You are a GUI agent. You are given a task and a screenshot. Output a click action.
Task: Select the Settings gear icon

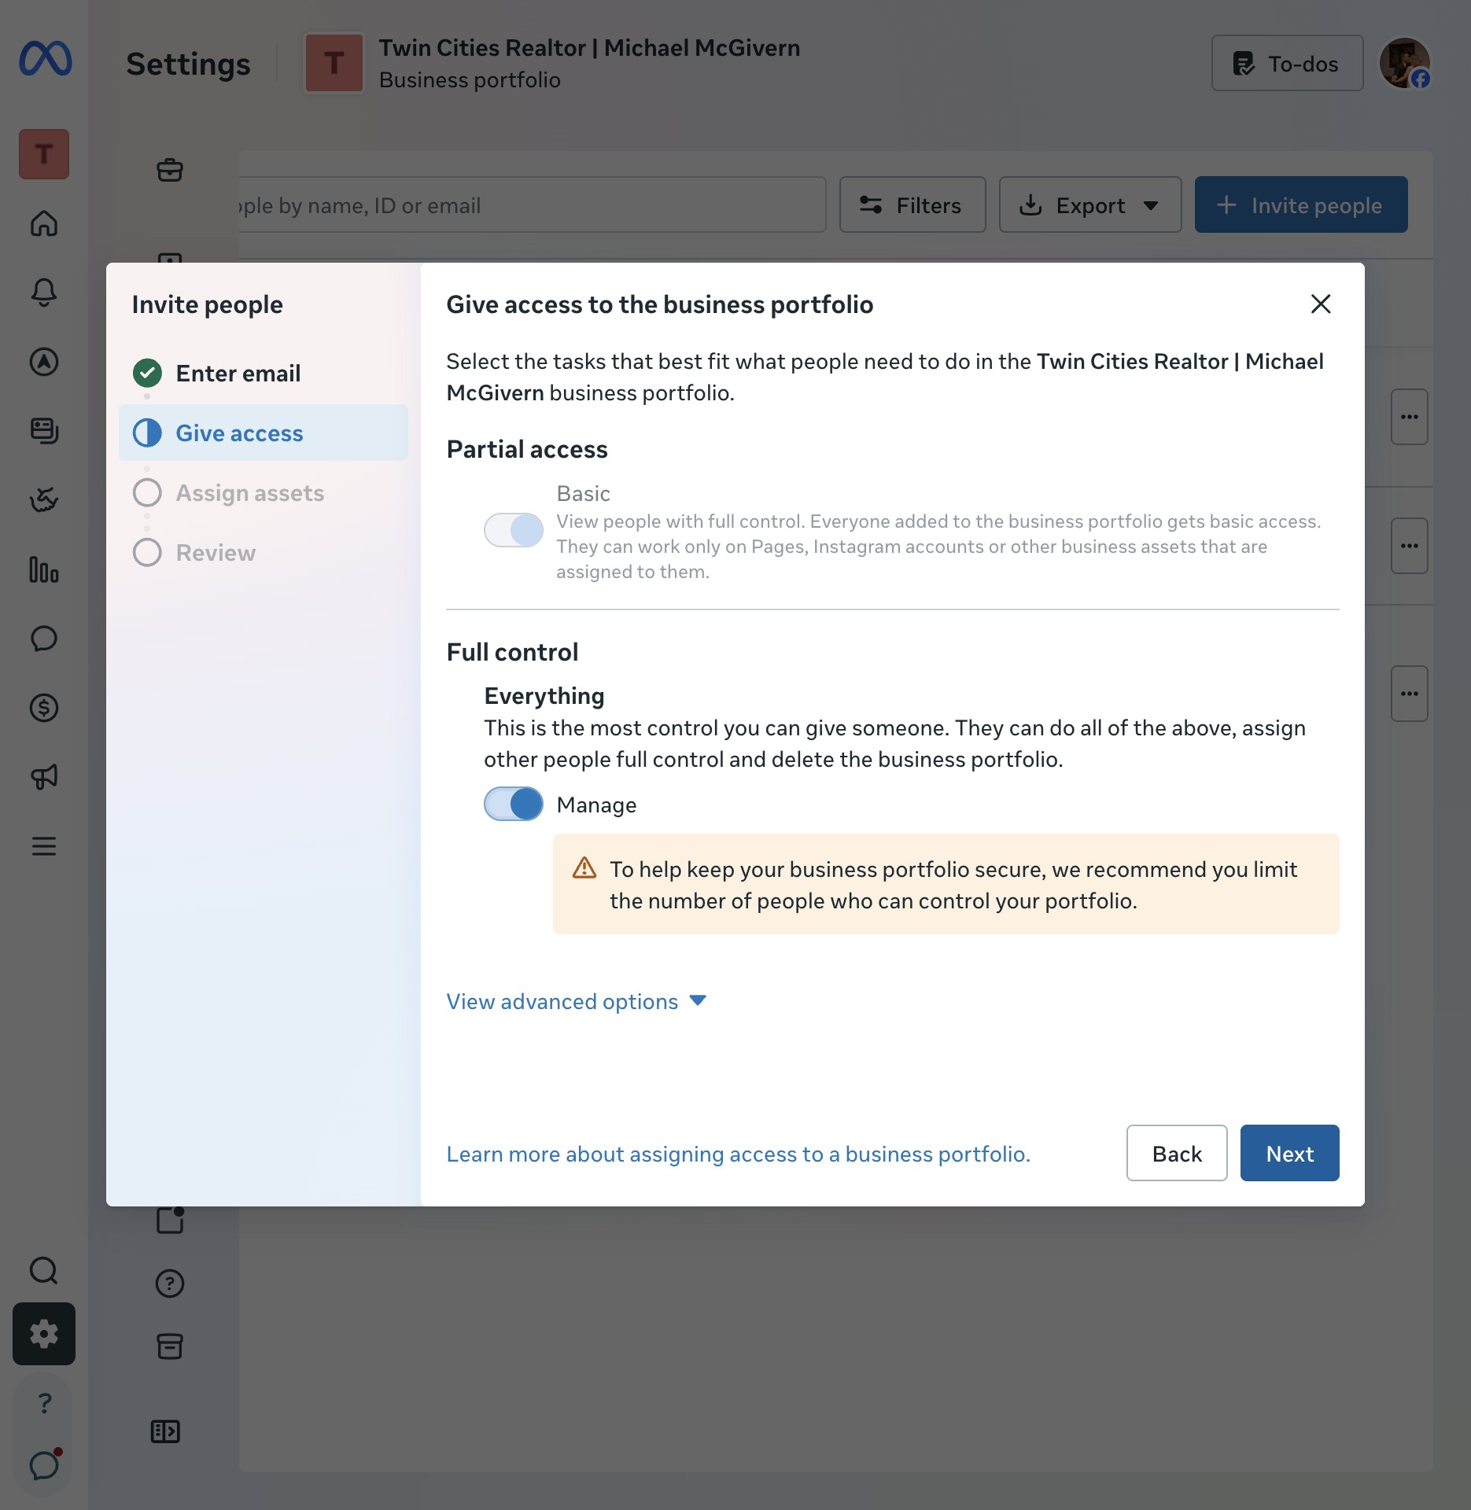tap(44, 1334)
